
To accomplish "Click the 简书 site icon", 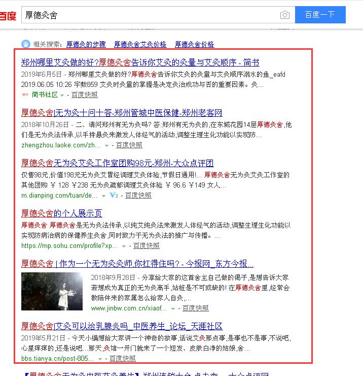I will point(25,95).
